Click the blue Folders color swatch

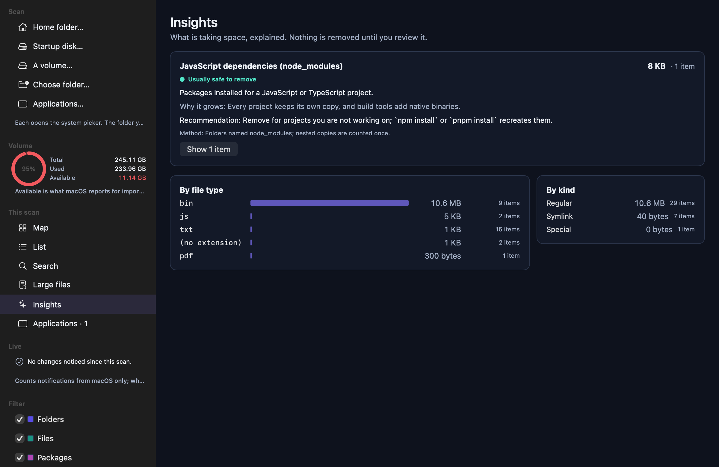(31, 419)
